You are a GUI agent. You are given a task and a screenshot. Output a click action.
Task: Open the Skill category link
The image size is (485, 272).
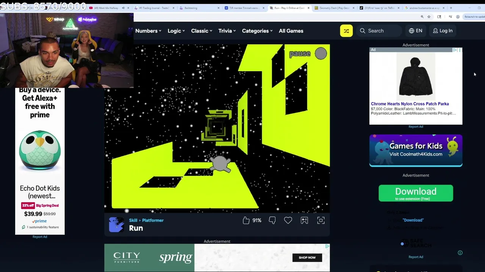click(x=133, y=220)
